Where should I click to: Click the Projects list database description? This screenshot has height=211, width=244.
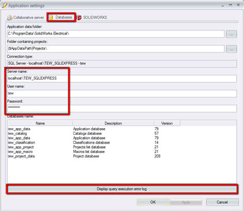point(89,147)
